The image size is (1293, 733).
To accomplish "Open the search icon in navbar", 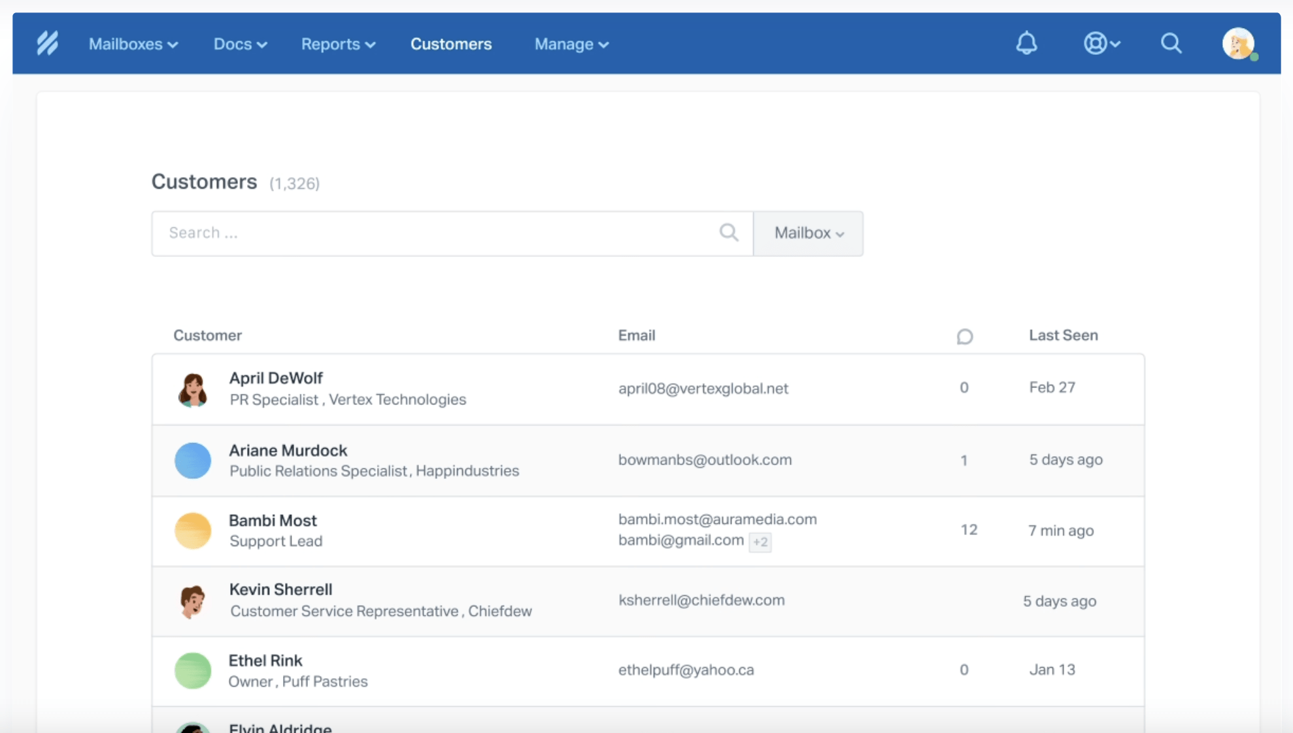I will pyautogui.click(x=1171, y=44).
